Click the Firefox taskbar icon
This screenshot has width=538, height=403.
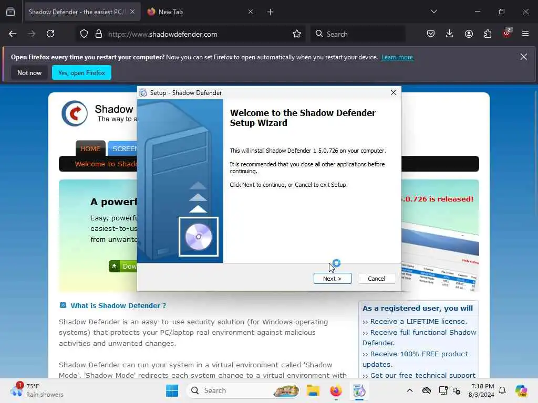tap(336, 390)
